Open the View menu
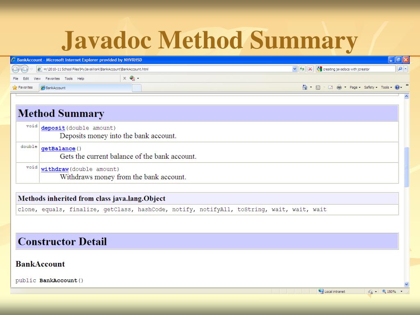The width and height of the screenshot is (420, 315). 37,78
